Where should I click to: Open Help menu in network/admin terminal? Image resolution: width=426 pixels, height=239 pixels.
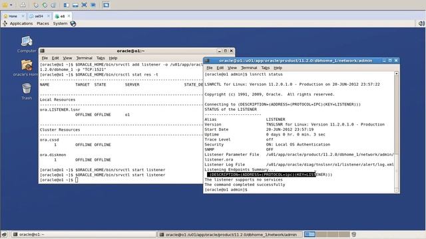278,68
